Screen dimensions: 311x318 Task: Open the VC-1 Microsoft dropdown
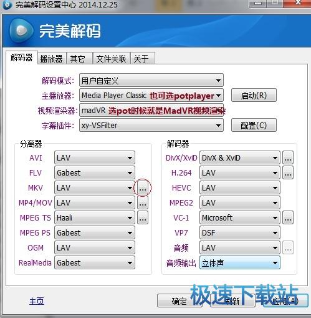pyautogui.click(x=240, y=218)
